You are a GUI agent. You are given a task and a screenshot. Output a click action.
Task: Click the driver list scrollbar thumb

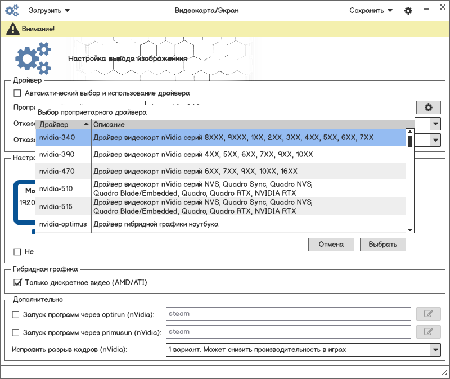coord(410,140)
